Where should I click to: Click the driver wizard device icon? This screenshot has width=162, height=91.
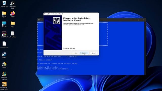56,21
